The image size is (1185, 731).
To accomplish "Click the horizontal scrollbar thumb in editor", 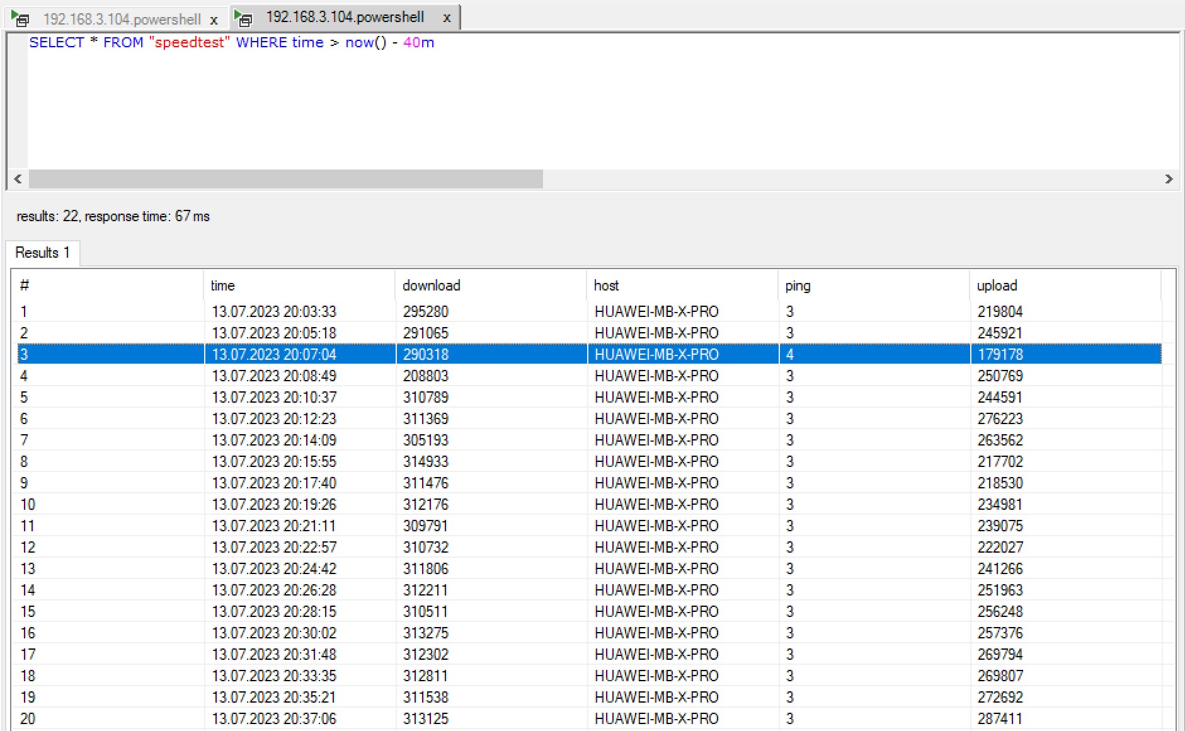I will 286,179.
